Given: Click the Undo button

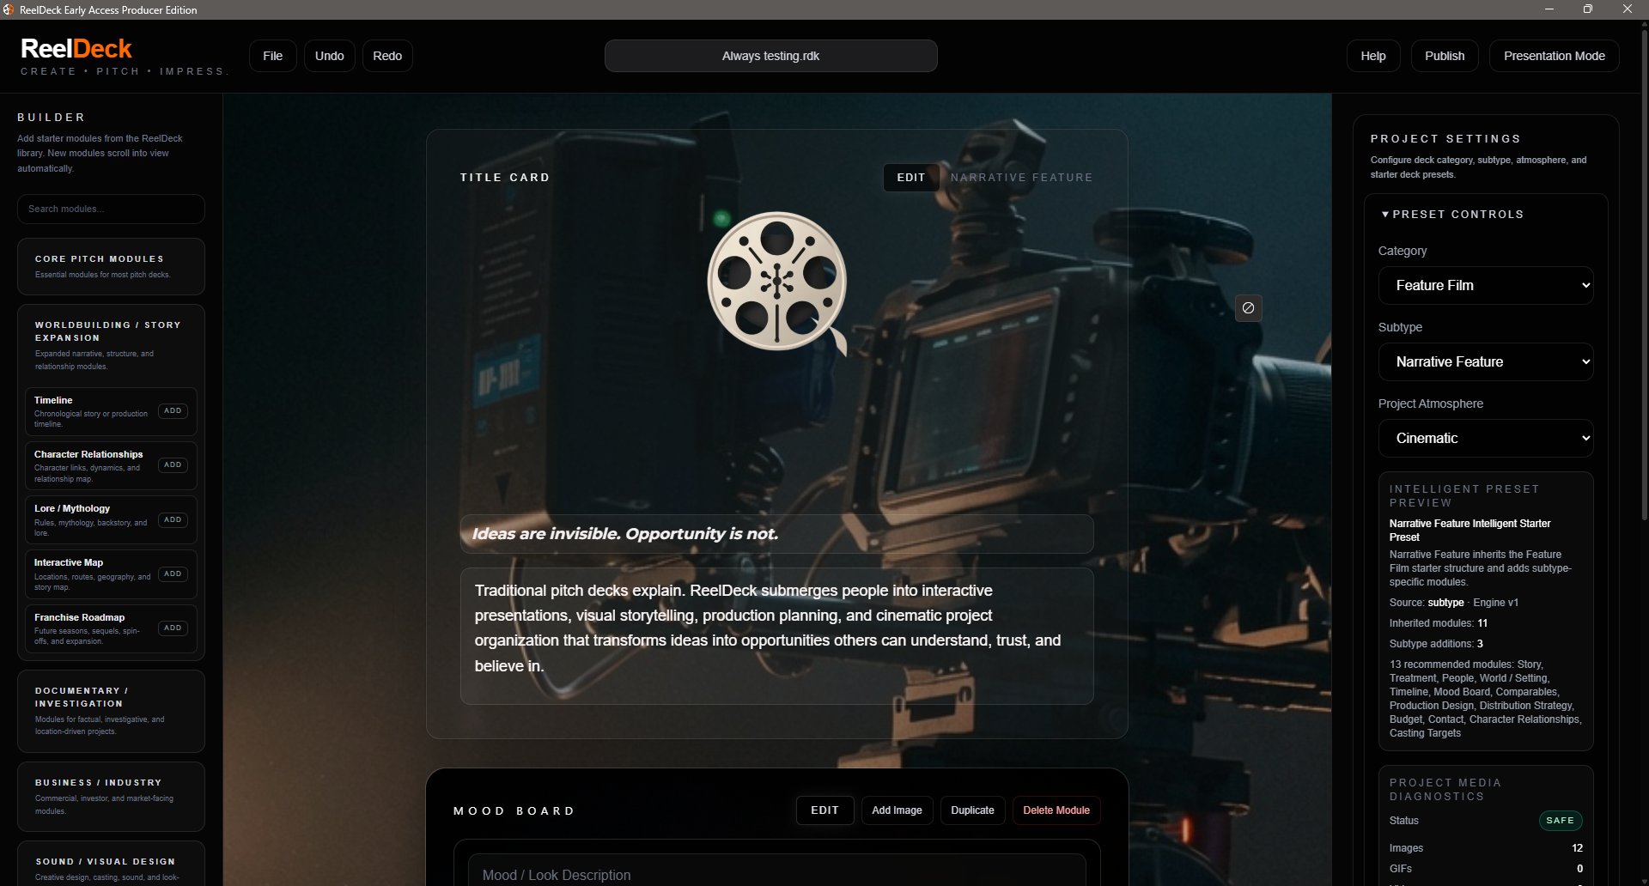Looking at the screenshot, I should 329,56.
